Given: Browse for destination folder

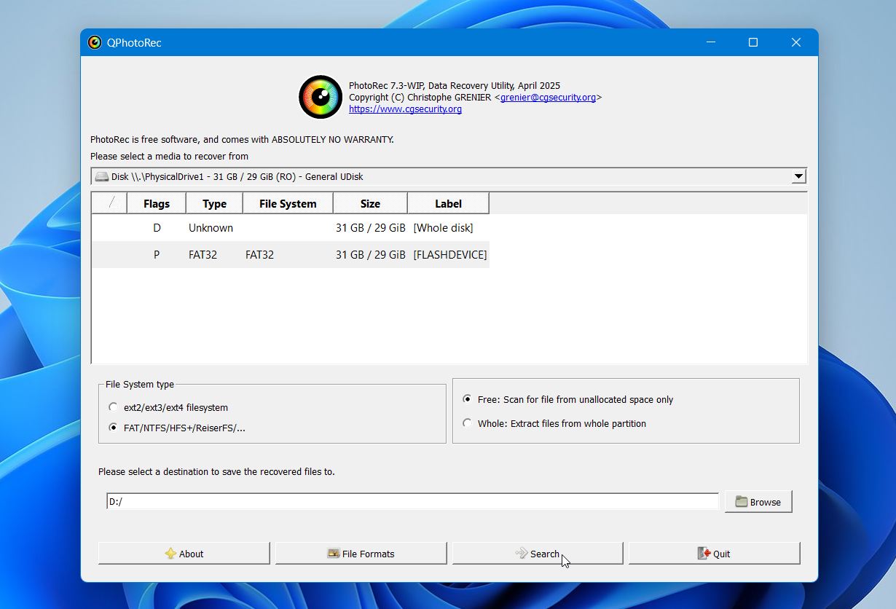Looking at the screenshot, I should point(758,501).
